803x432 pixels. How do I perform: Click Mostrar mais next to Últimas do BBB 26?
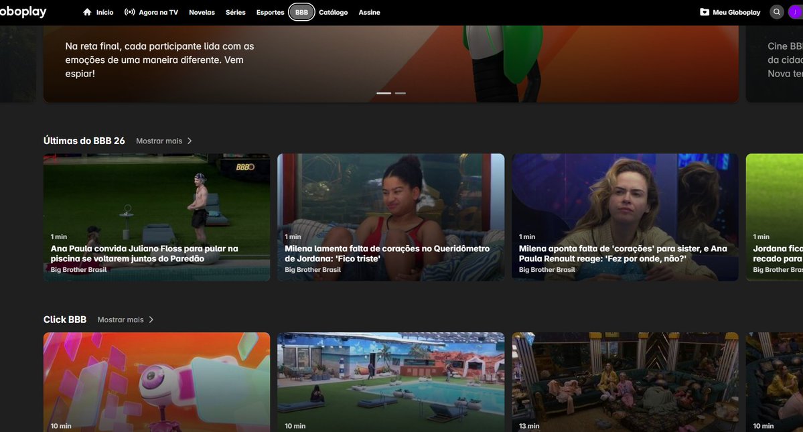(x=159, y=141)
